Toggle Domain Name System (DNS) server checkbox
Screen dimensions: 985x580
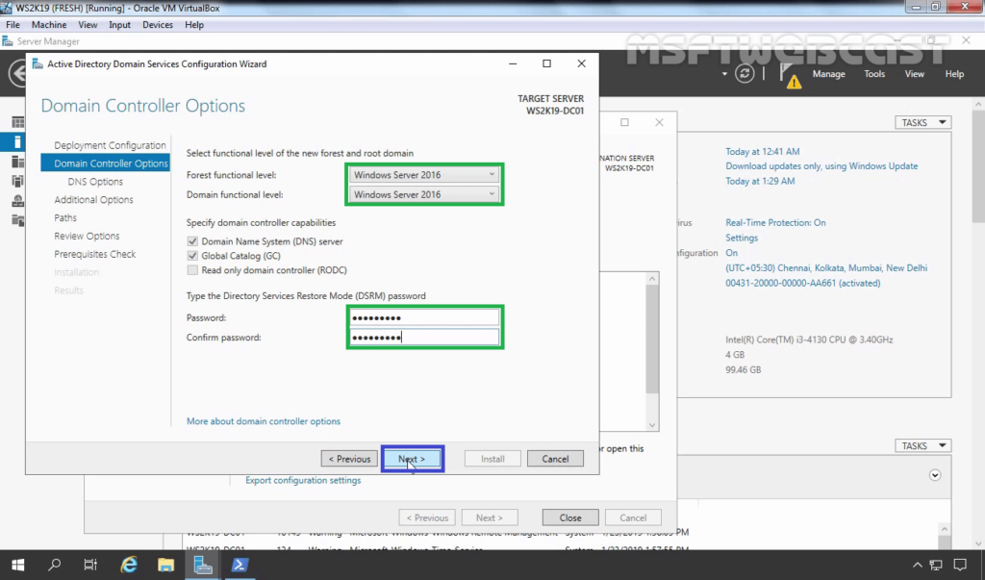coord(192,241)
